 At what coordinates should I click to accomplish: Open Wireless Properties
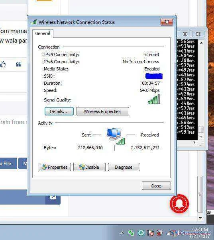tap(102, 111)
